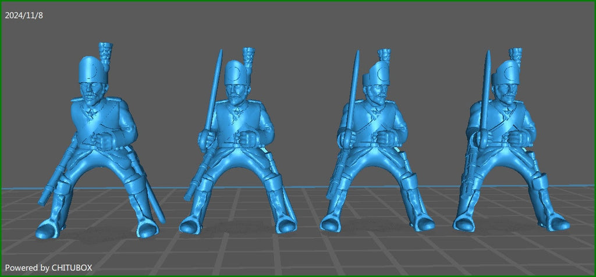Click the second soldier's shako hat emblem
This screenshot has width=596, height=277.
[x=237, y=74]
